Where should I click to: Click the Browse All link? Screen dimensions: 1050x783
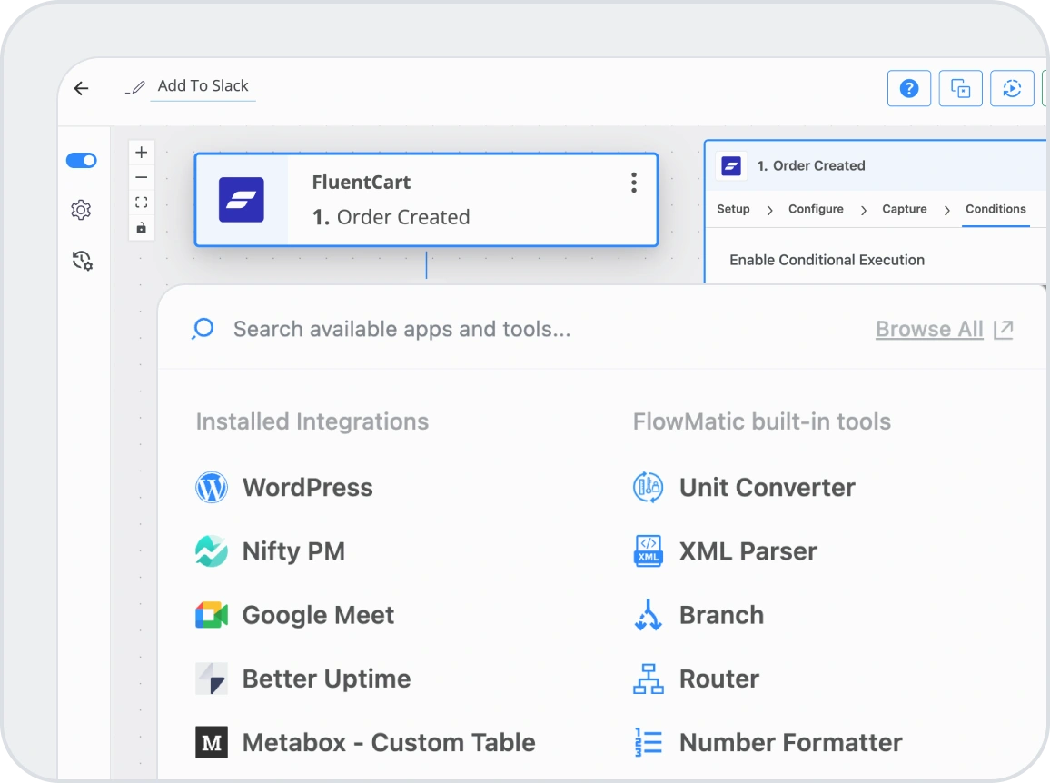929,329
